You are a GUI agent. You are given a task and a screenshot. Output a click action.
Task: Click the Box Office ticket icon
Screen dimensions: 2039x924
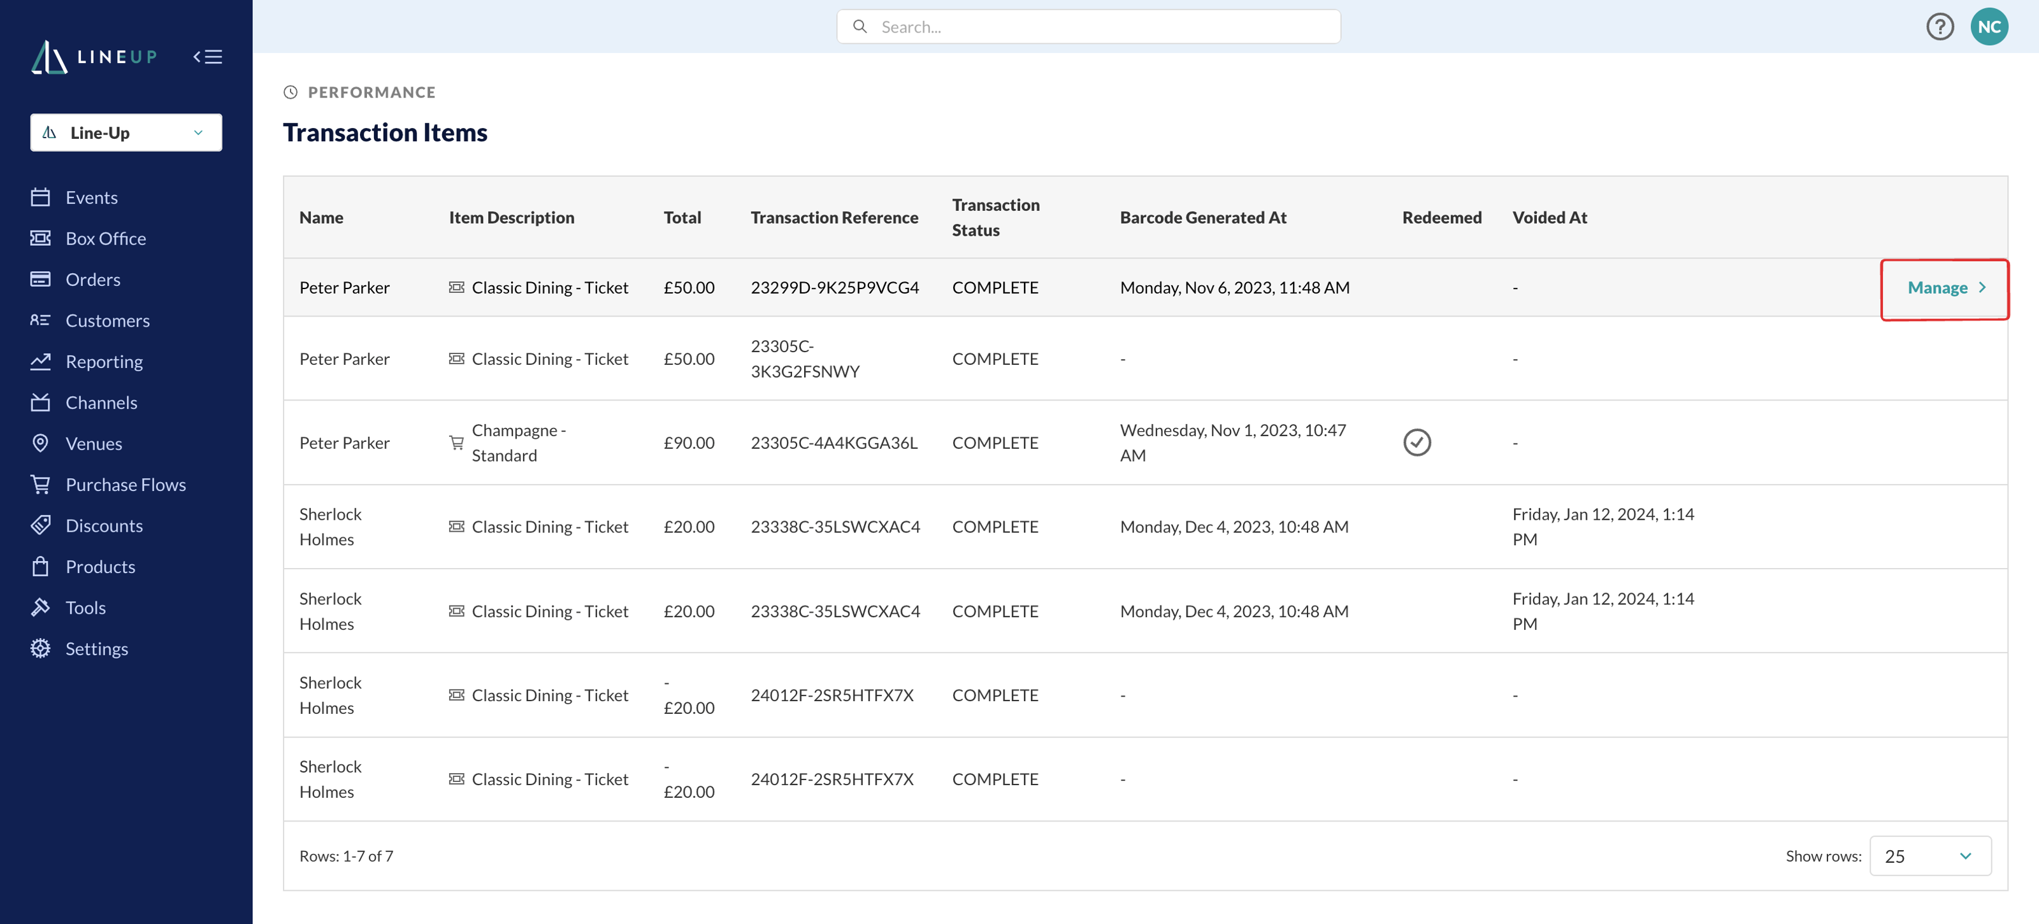coord(40,238)
